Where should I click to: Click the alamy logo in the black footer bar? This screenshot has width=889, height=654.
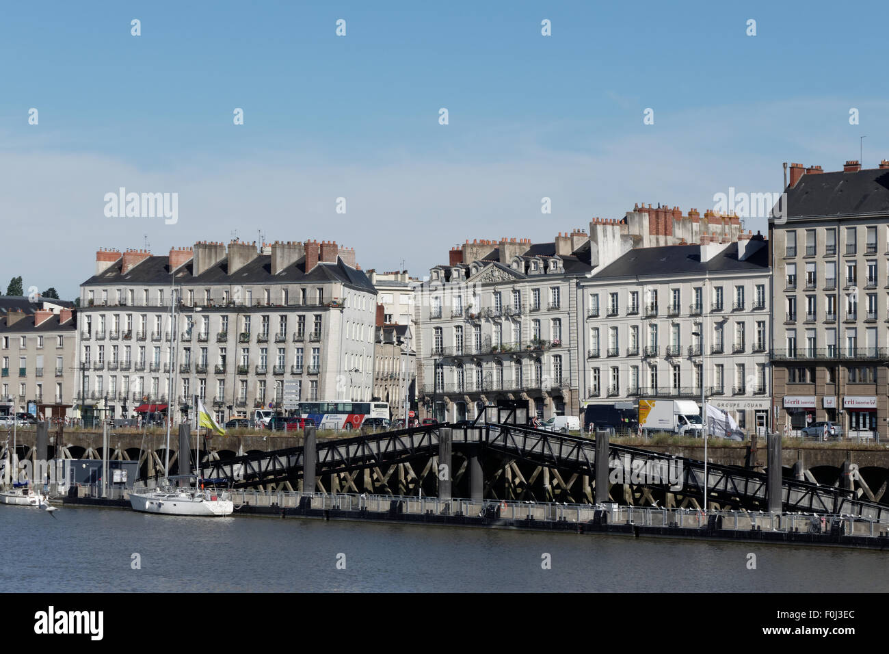click(x=68, y=623)
